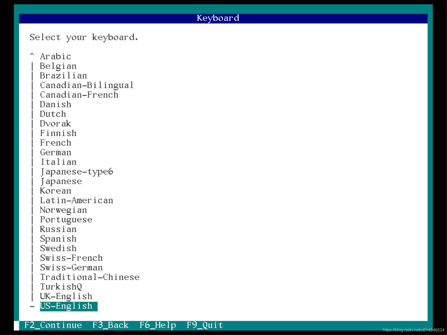Choose Korean keyboard layout
447x335 pixels.
pos(56,191)
